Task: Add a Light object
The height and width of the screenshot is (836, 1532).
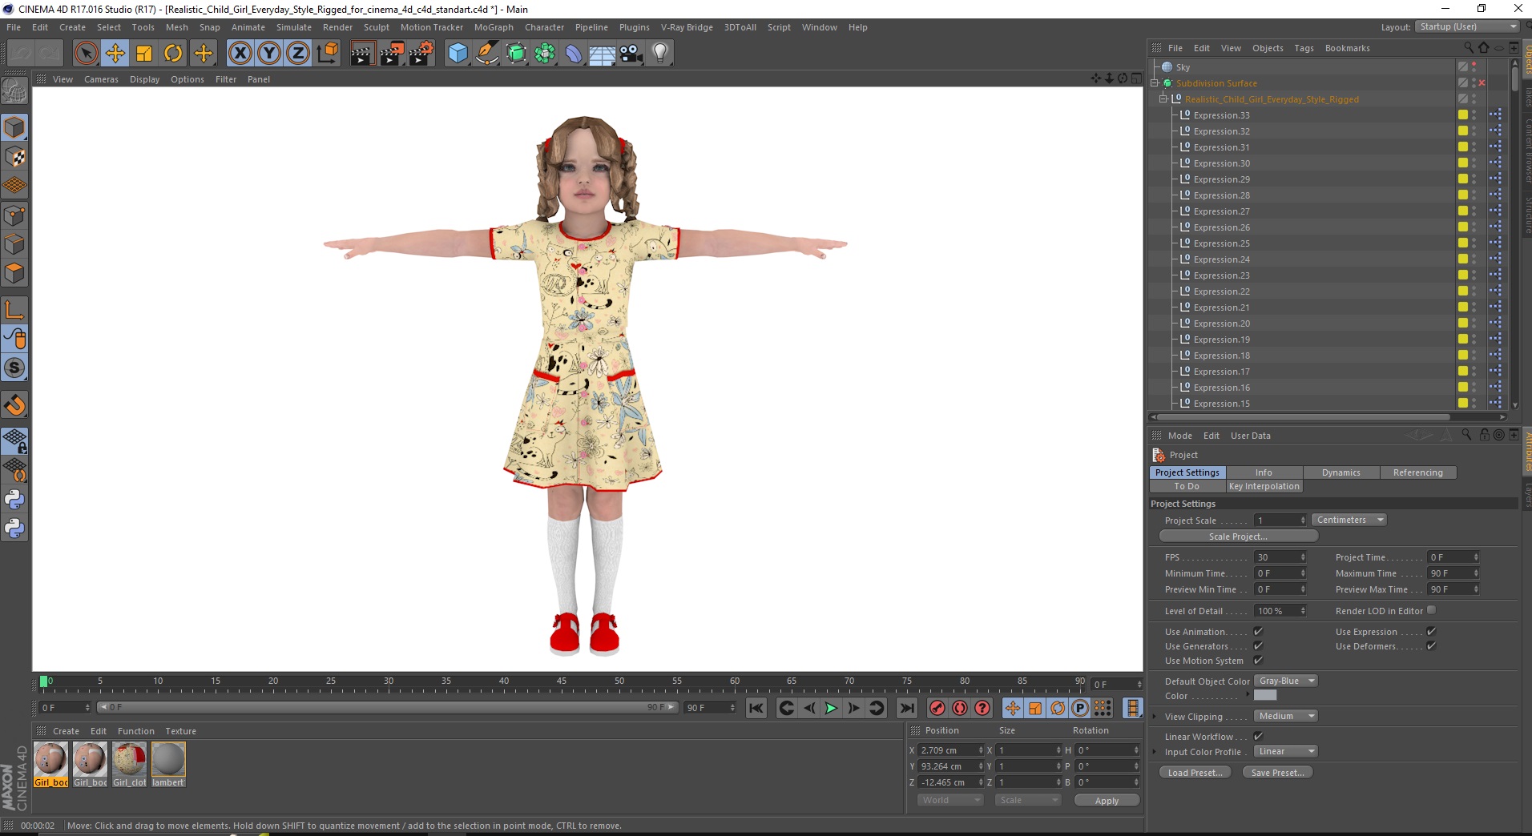Action: pyautogui.click(x=660, y=54)
